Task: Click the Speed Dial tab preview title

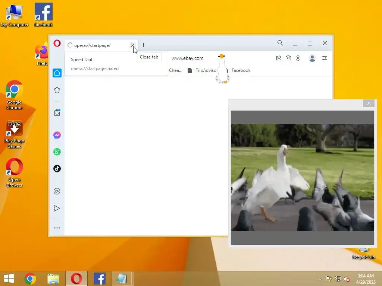Action: [x=81, y=59]
